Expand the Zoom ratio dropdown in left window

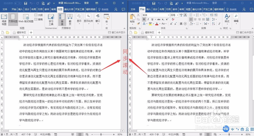pos(88,20)
